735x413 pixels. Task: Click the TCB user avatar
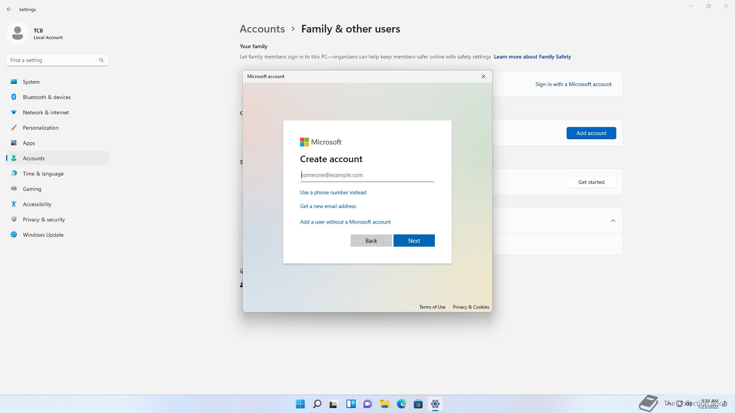pyautogui.click(x=18, y=33)
